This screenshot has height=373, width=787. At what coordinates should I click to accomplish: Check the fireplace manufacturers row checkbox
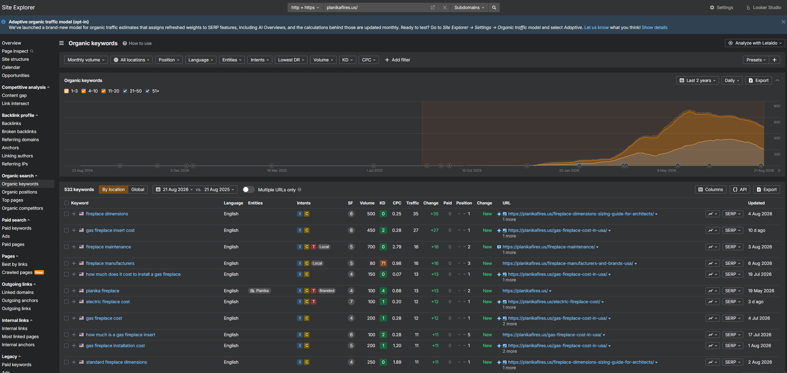tap(66, 263)
